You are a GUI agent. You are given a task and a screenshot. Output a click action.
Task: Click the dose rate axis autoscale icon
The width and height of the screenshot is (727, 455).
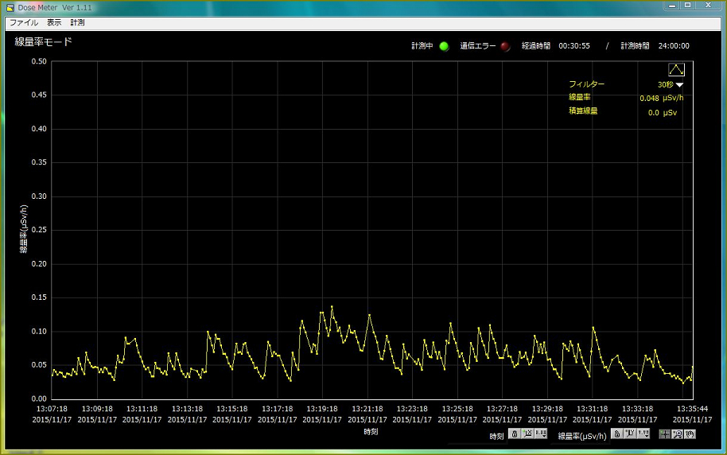(x=630, y=434)
